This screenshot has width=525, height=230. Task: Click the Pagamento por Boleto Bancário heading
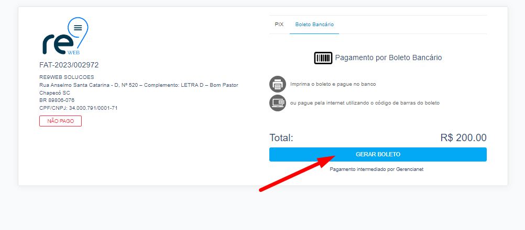click(x=388, y=57)
